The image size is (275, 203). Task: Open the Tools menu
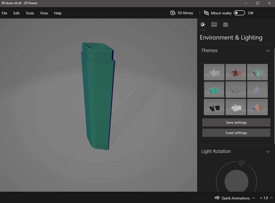[30, 13]
